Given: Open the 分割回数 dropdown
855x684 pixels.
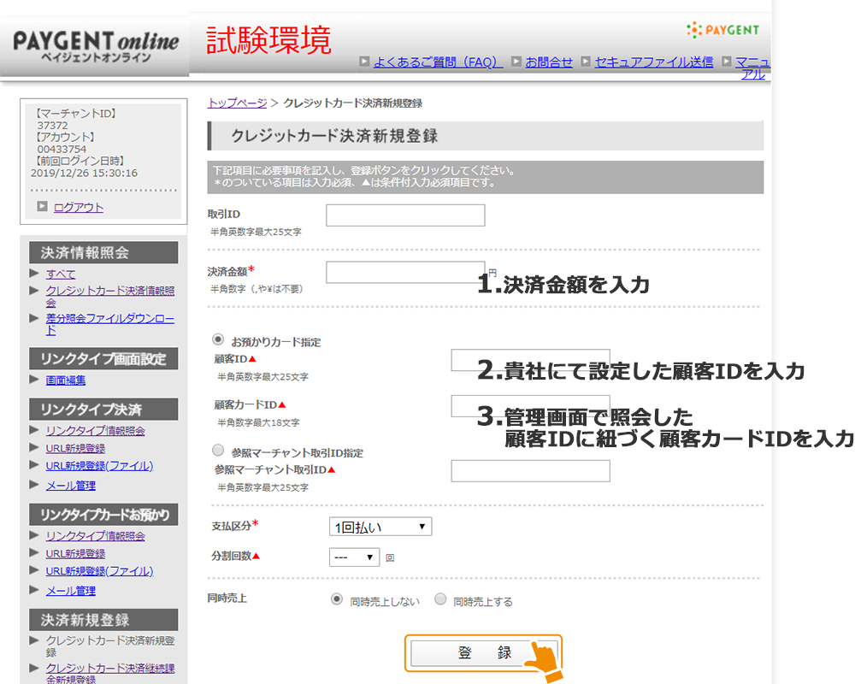Looking at the screenshot, I should click(x=355, y=557).
